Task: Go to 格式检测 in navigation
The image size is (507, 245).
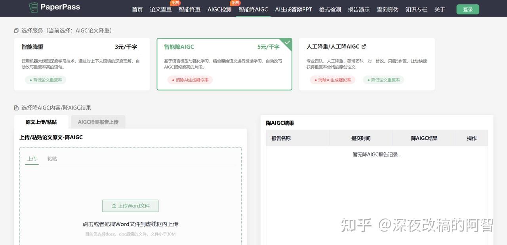Action: point(330,9)
